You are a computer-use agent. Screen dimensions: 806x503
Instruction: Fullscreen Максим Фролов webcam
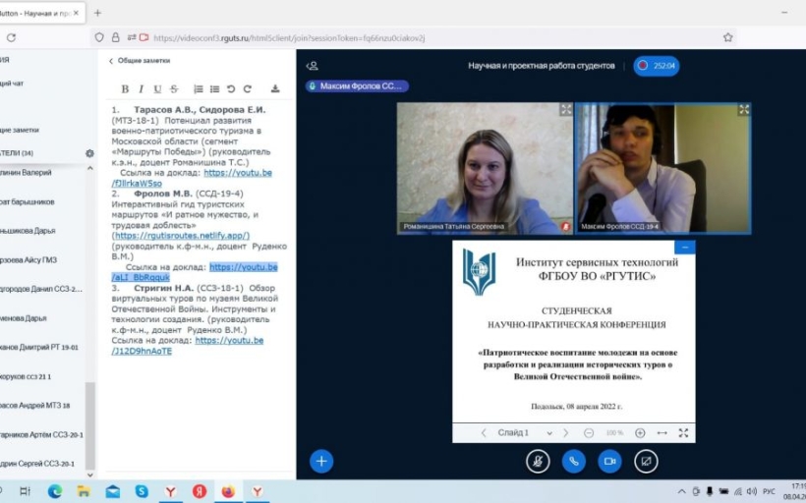click(x=744, y=109)
